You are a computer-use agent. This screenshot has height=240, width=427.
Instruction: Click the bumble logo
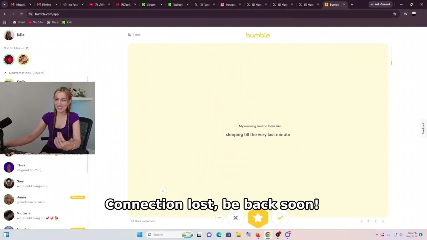pos(258,35)
